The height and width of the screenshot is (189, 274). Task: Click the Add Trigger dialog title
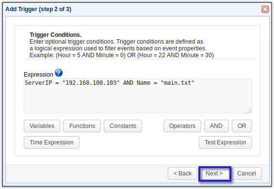pyautogui.click(x=38, y=9)
